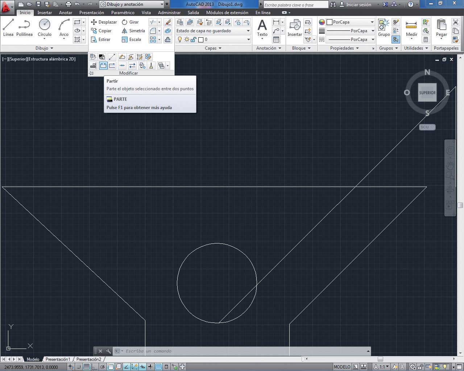Click the Medir measure tool
The height and width of the screenshot is (371, 464).
[x=411, y=28]
